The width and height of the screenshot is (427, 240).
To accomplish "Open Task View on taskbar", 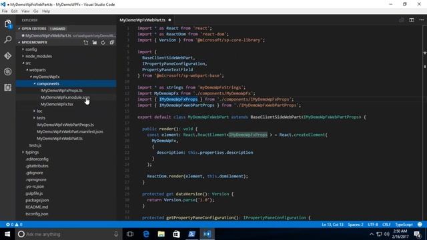I will [x=130, y=234].
